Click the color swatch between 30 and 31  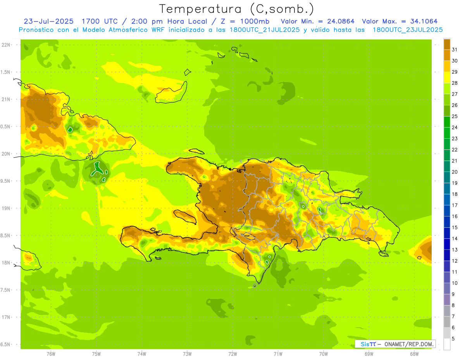coord(447,55)
